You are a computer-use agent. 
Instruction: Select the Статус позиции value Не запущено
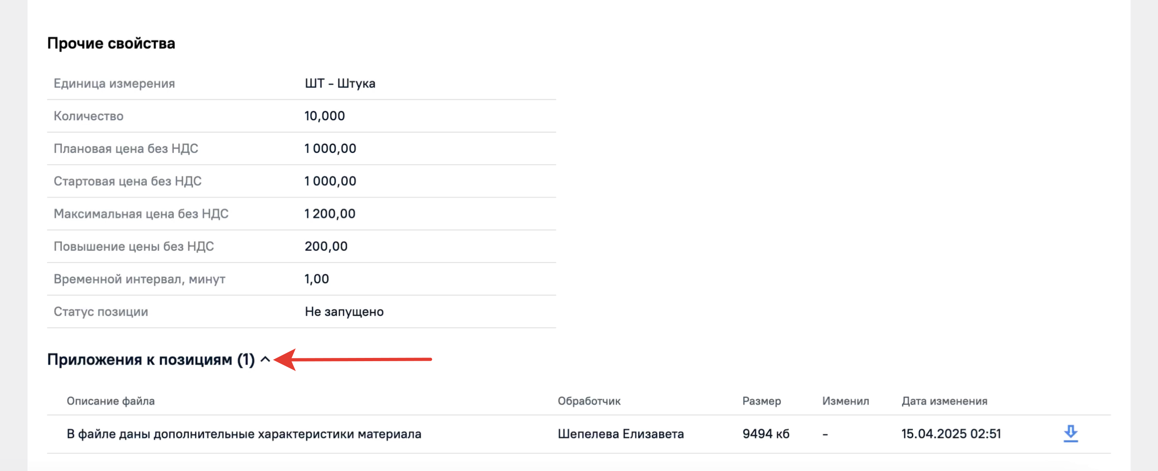(x=344, y=312)
